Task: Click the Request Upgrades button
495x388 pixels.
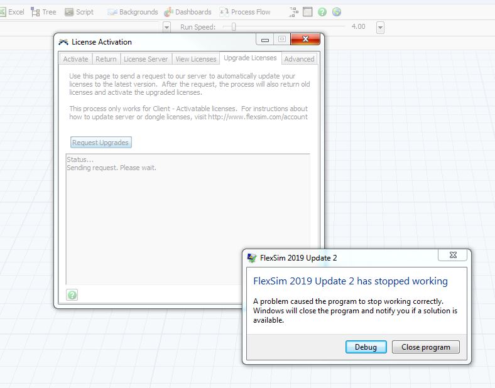Action: [x=101, y=143]
